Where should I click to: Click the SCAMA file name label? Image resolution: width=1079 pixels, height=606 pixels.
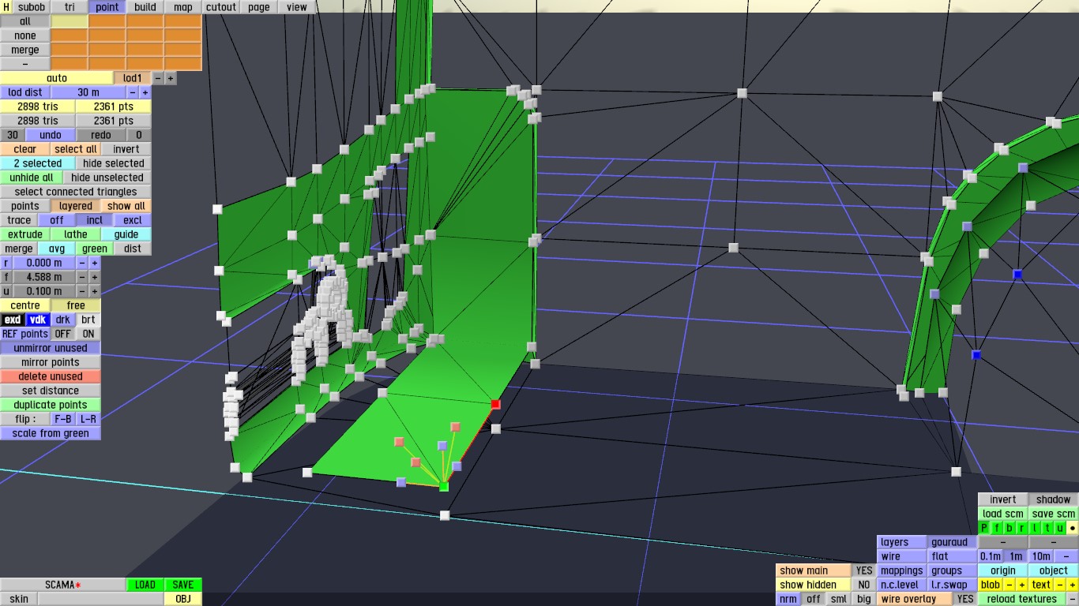[x=63, y=585]
